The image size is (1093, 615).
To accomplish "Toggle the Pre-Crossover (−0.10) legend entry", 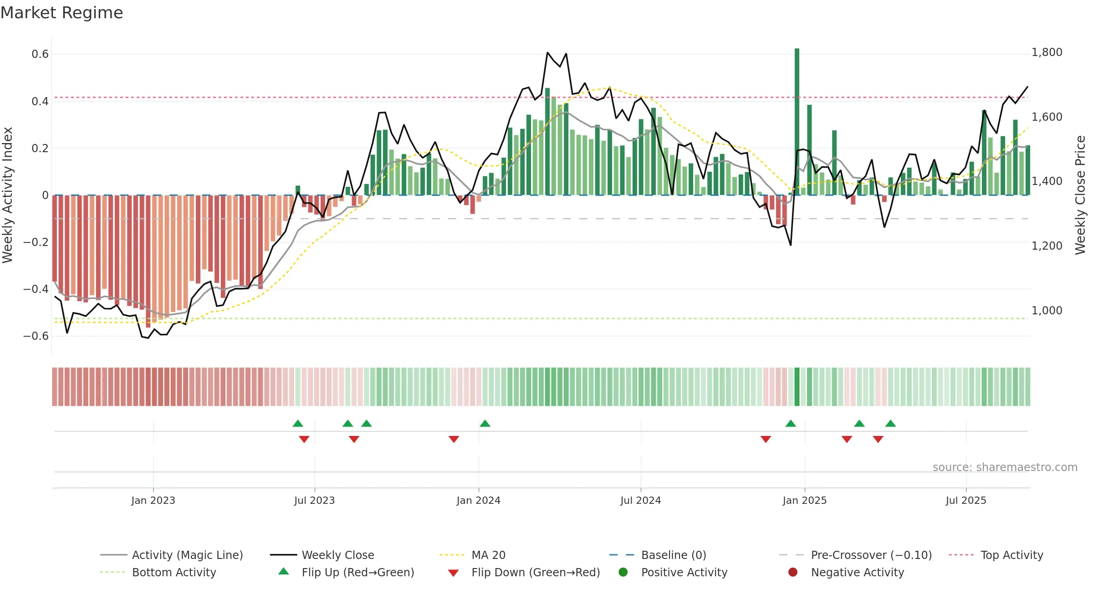I will (x=855, y=555).
